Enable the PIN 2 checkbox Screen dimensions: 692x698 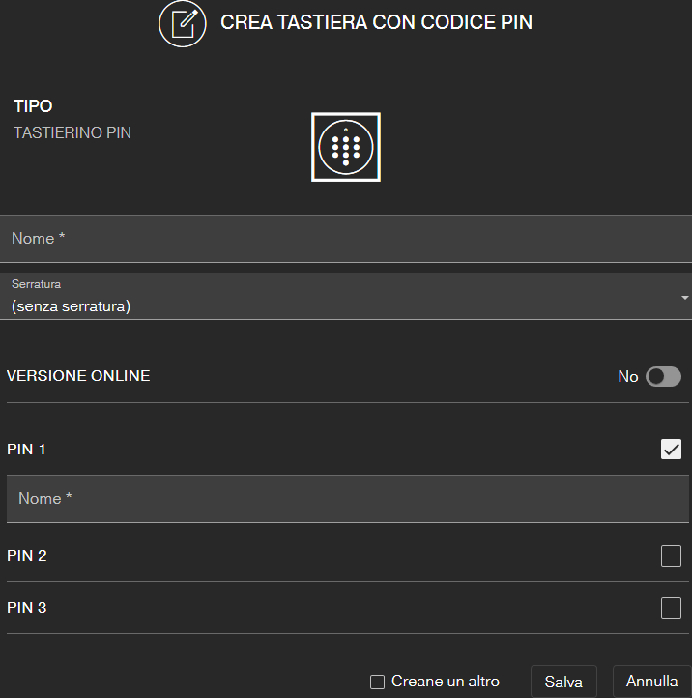click(x=671, y=556)
